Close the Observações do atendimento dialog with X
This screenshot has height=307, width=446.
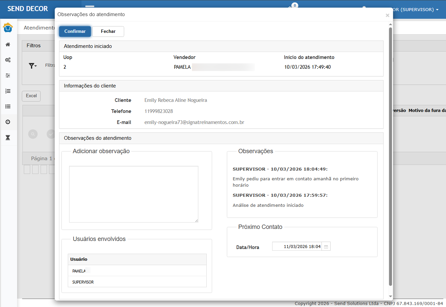click(x=387, y=15)
